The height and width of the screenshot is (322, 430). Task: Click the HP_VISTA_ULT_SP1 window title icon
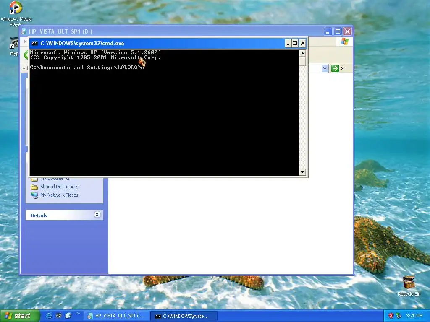click(24, 31)
